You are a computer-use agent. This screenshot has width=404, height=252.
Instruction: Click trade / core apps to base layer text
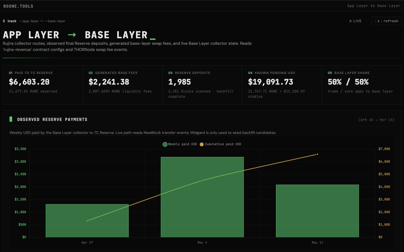360,91
